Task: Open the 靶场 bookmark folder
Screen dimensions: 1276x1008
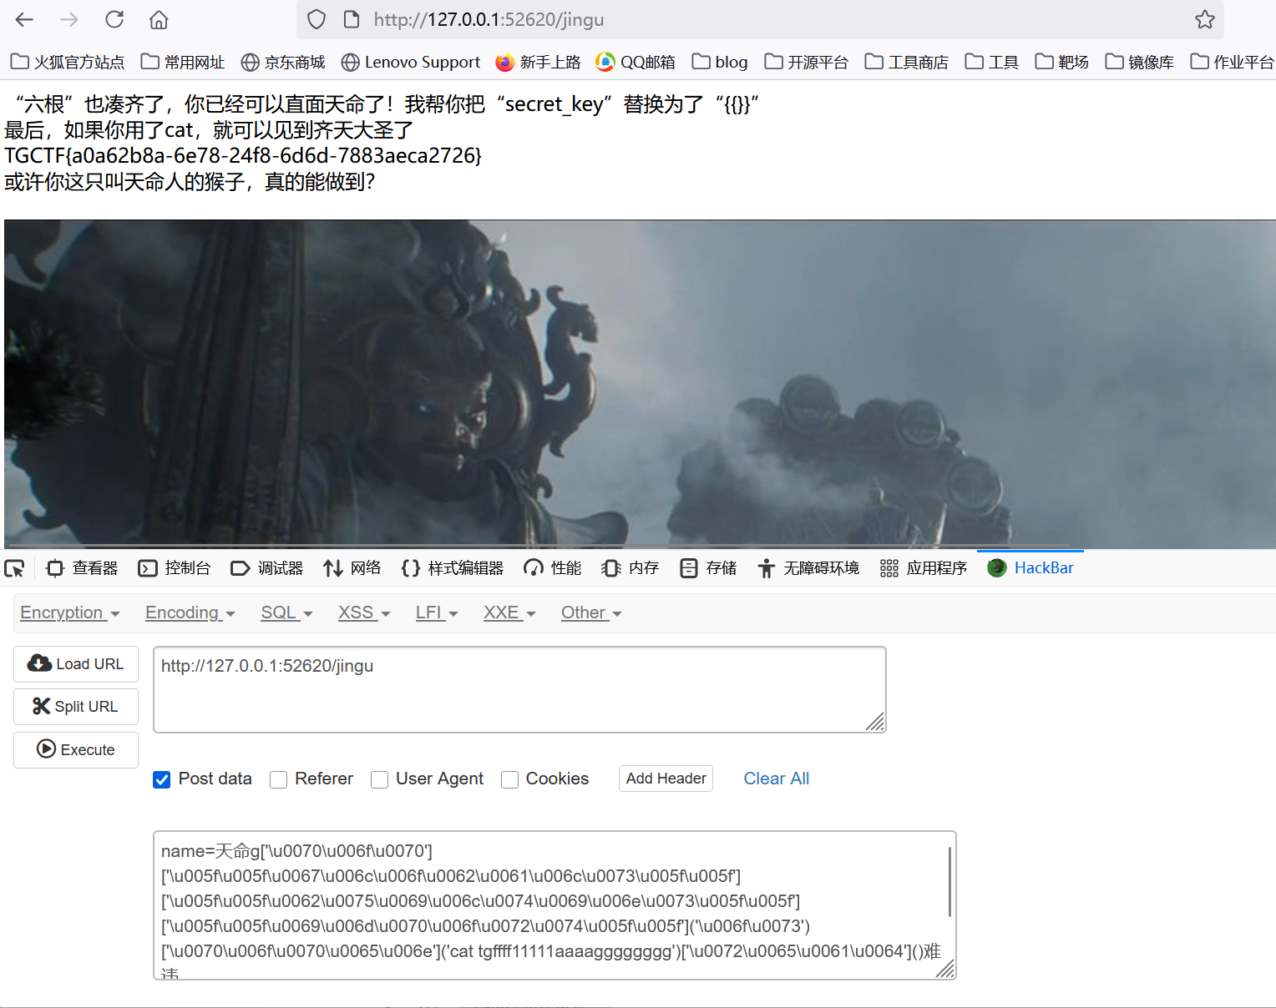Action: point(1062,62)
